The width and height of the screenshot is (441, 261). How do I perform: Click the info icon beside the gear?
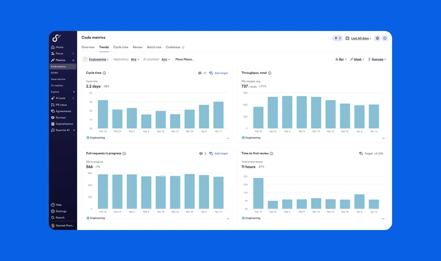385,38
